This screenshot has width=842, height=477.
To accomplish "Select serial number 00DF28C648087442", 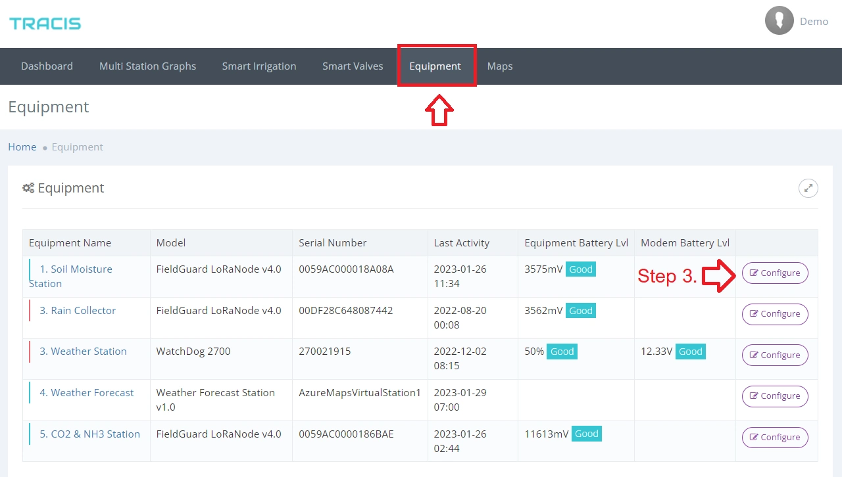I will [346, 311].
